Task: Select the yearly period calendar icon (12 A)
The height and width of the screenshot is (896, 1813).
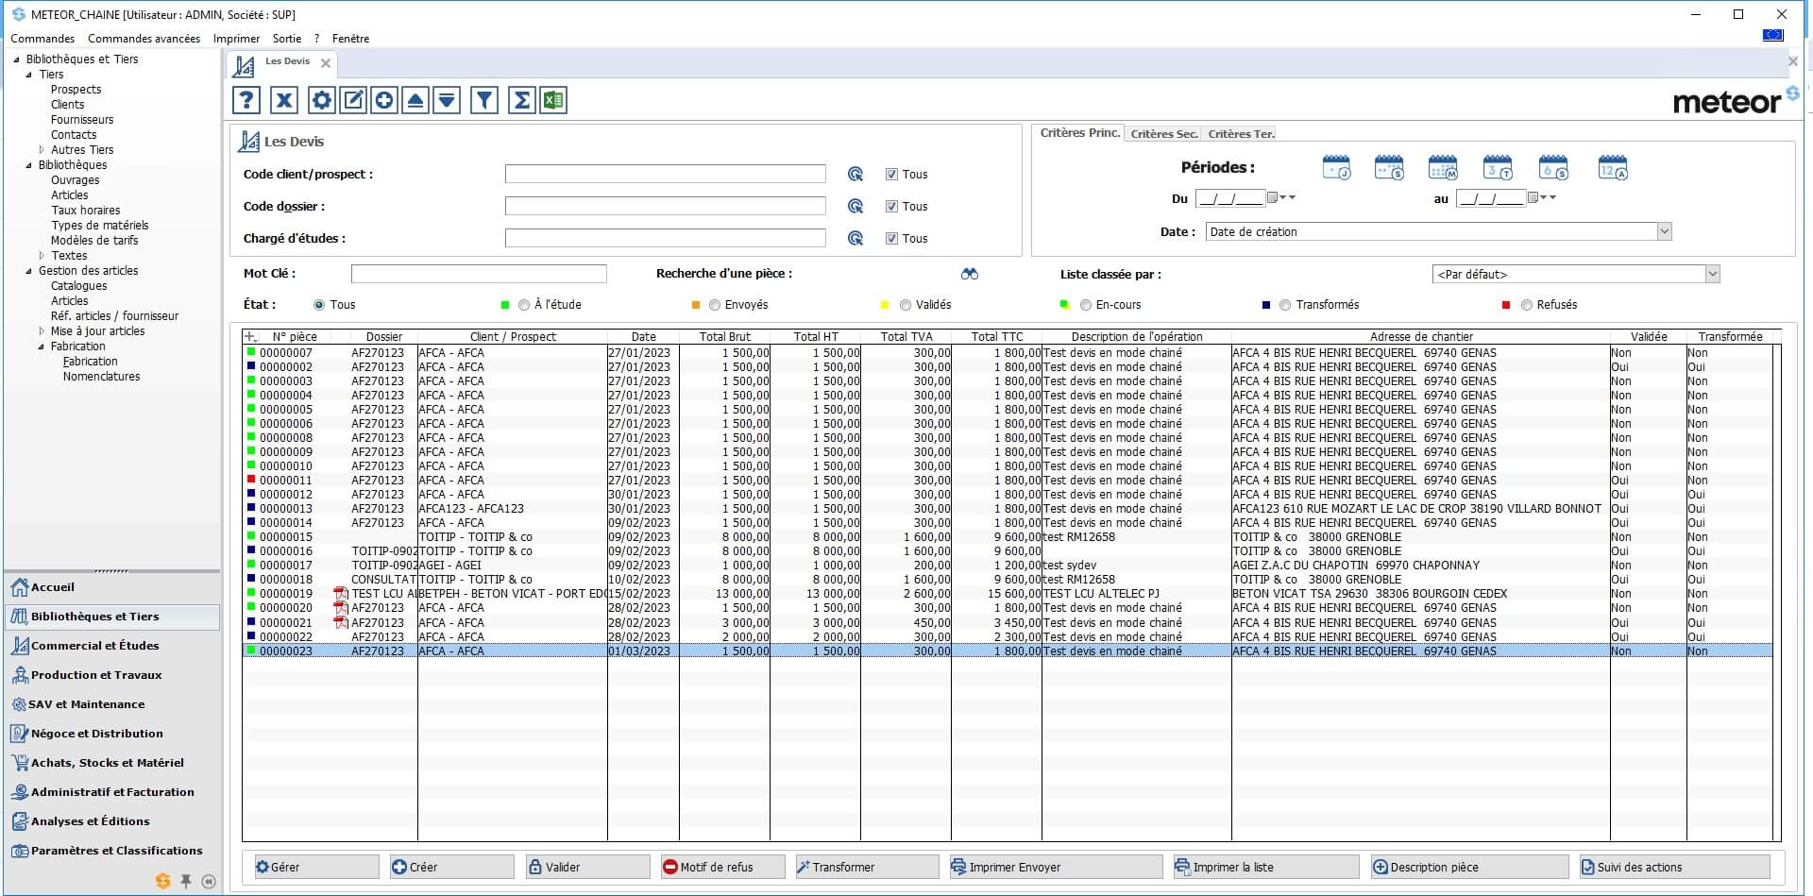Action: [1613, 168]
